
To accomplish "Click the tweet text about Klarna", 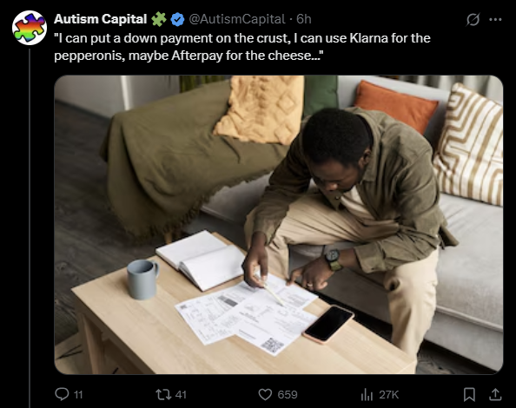I will coord(242,47).
